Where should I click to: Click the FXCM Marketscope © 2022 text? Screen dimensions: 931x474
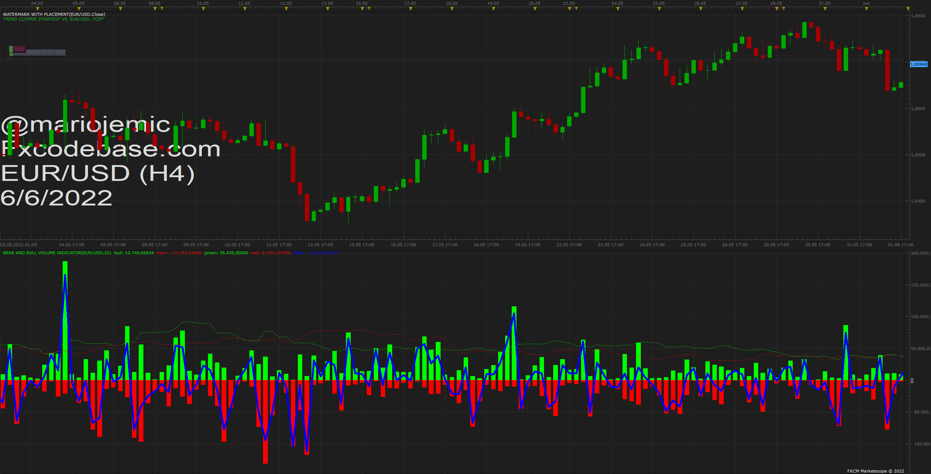[876, 471]
